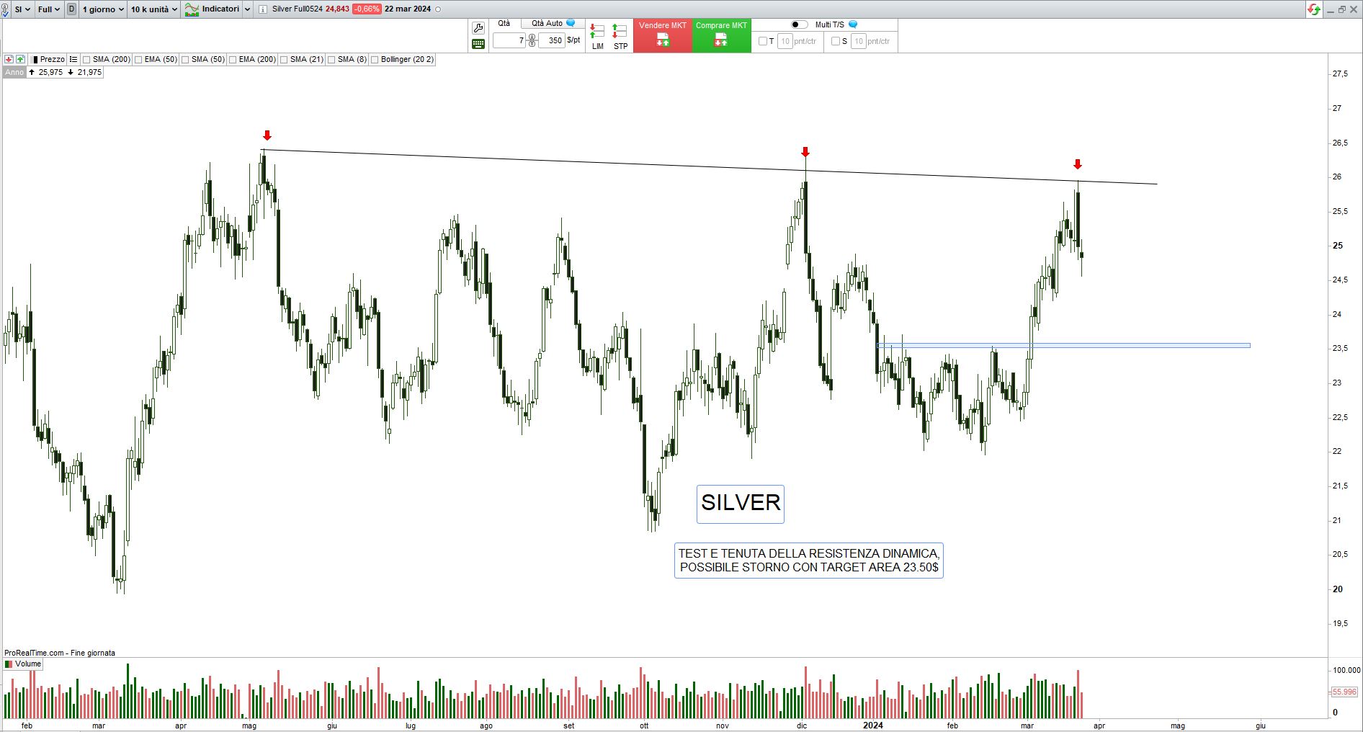This screenshot has height=732, width=1363.
Task: Click the Anno high value 25,975
Action: [x=50, y=72]
